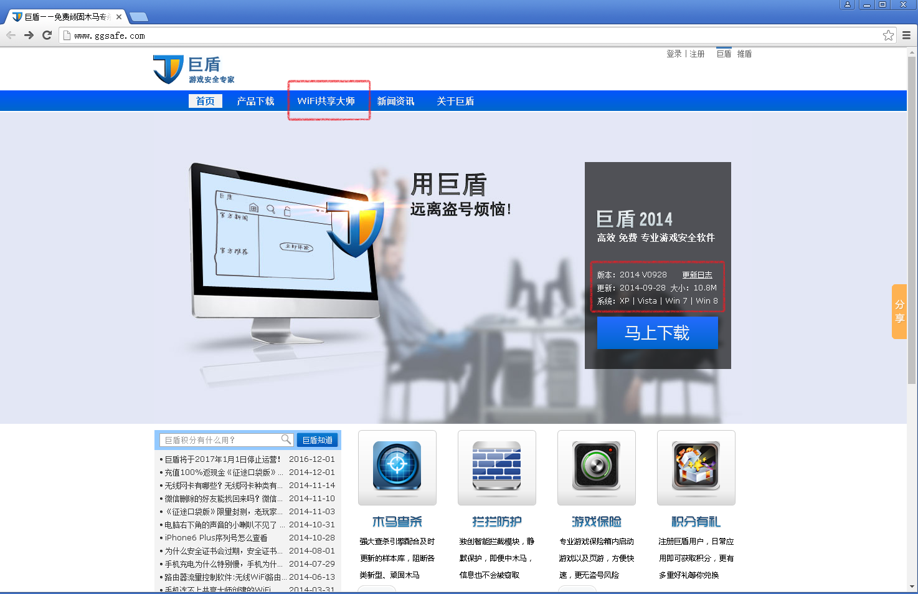Click the 木马查杀 trojan scan icon
The image size is (918, 594).
pos(397,466)
